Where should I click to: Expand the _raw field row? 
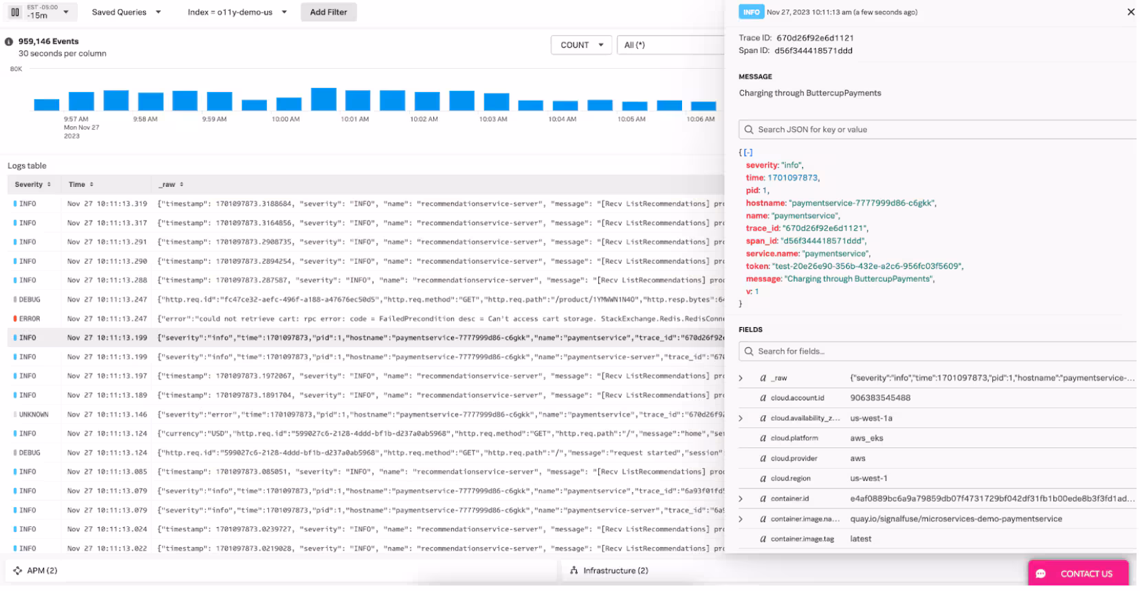(x=741, y=379)
